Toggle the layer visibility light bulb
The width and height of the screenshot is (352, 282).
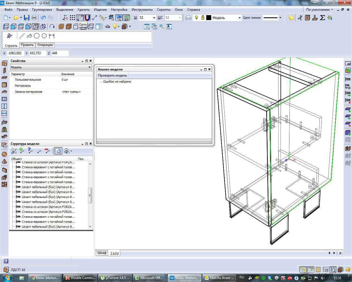(x=196, y=18)
